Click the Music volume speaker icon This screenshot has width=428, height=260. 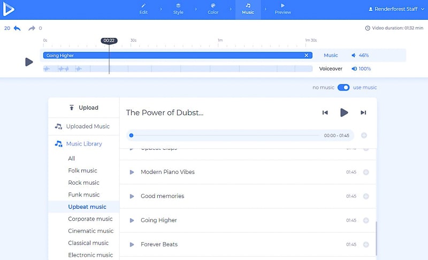click(354, 55)
